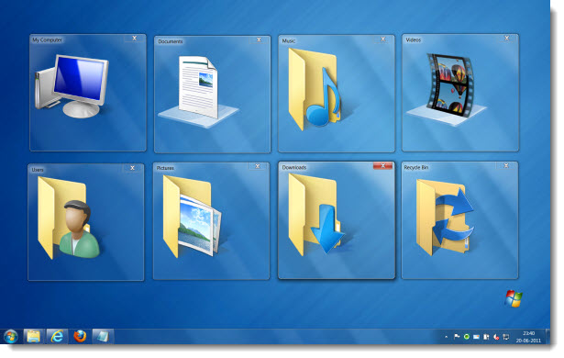This screenshot has width=564, height=358.
Task: Close the Pictures tile
Action: 258,166
